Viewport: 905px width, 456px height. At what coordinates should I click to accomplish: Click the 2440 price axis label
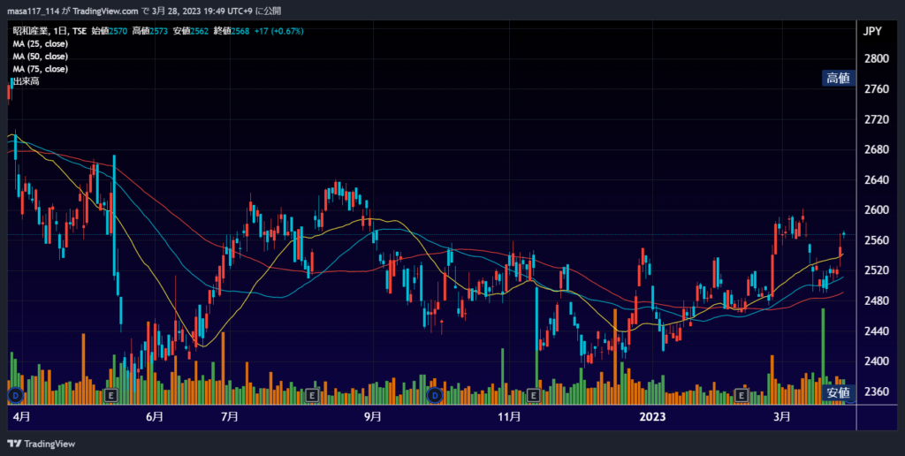click(876, 331)
